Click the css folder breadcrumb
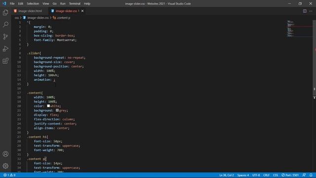The width and height of the screenshot is (316, 178). coord(16,18)
